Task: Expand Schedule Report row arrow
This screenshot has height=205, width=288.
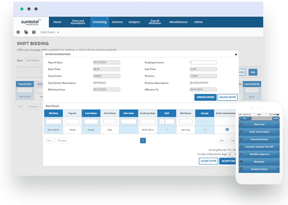Action: [277, 169]
